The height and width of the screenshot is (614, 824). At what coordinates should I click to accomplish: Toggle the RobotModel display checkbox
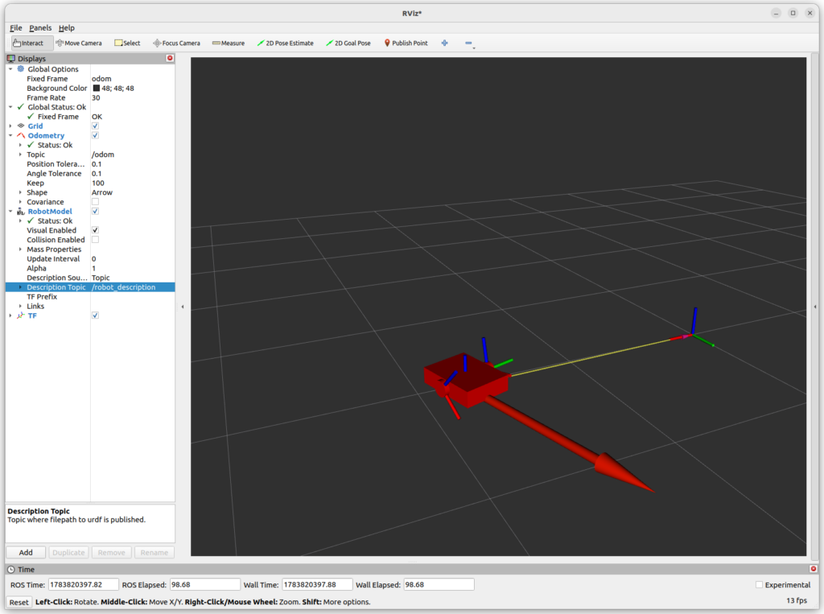95,212
